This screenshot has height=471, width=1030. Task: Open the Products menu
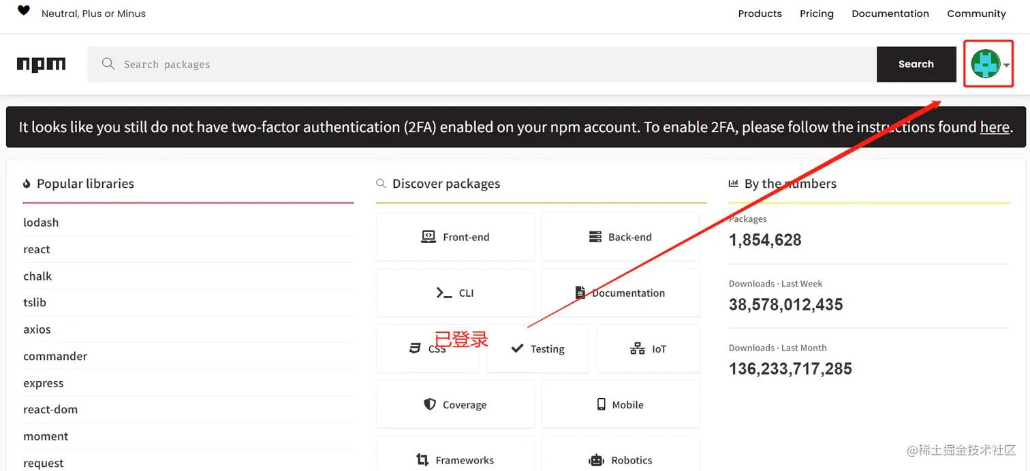tap(760, 14)
